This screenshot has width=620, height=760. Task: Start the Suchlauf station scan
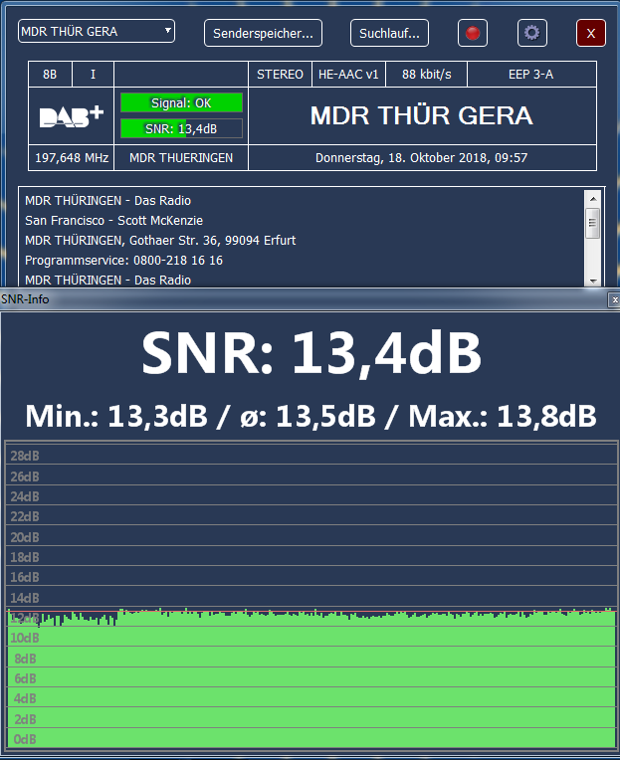[389, 33]
